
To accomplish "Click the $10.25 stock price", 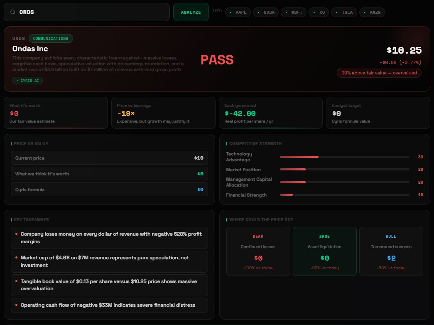I will pos(404,50).
